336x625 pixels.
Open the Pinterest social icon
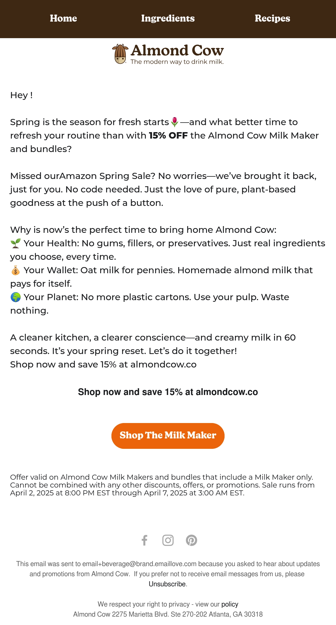coord(192,540)
